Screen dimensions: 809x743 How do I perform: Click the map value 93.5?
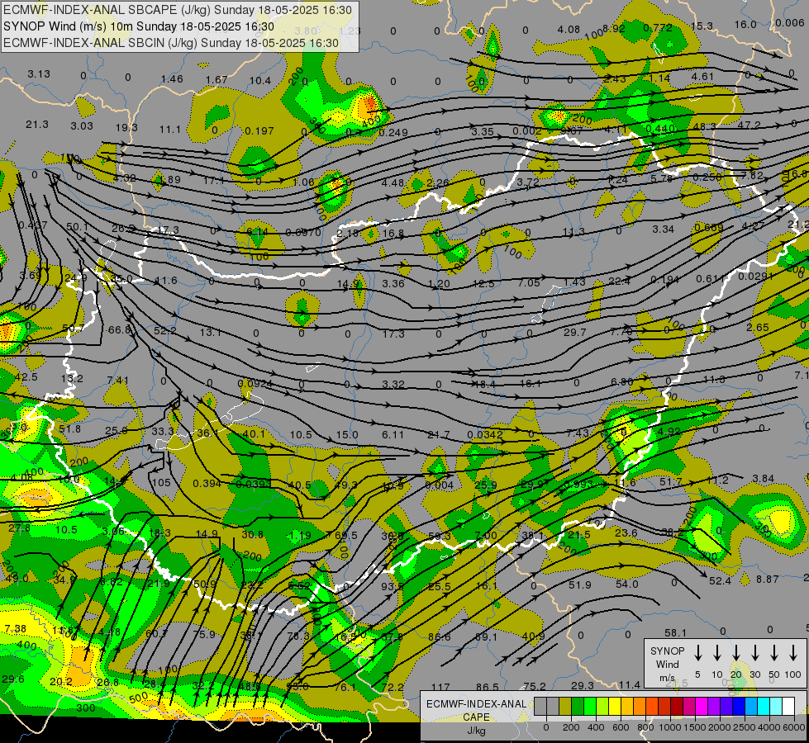[x=393, y=587]
